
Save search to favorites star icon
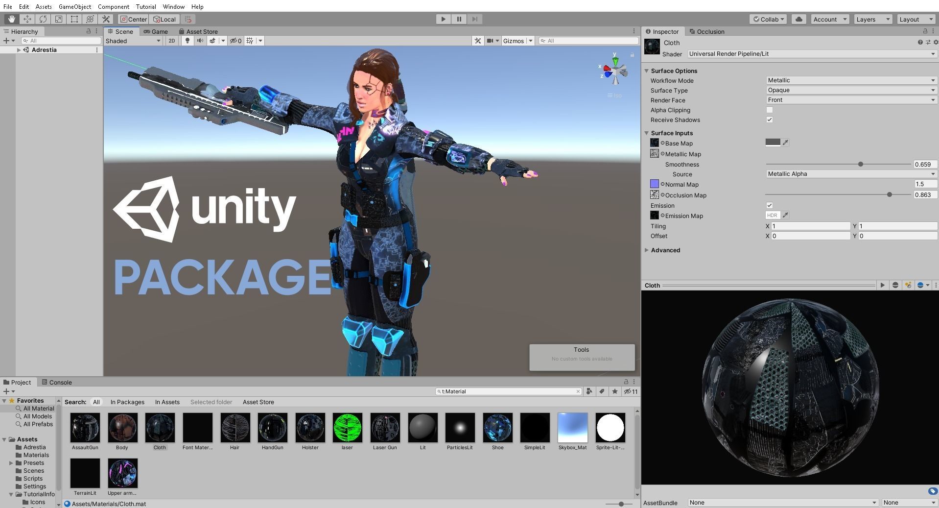614,391
